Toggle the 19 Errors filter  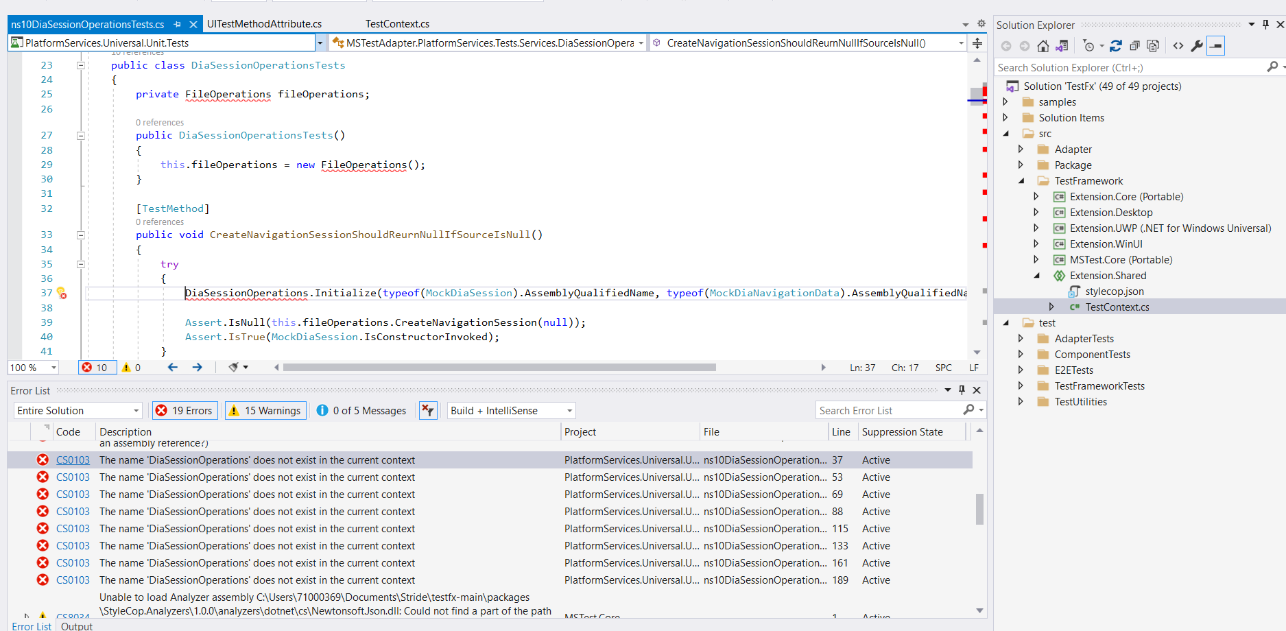click(185, 410)
